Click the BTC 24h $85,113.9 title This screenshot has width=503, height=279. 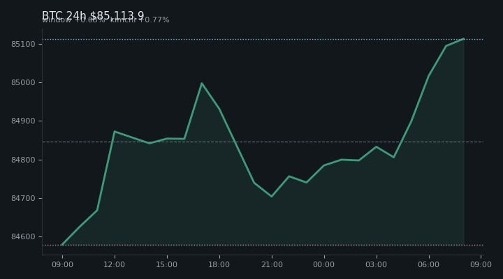[x=93, y=15]
